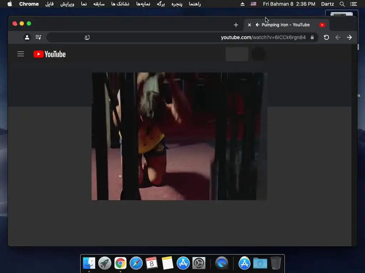Open the Dartz user menu
The width and height of the screenshot is (365, 273).
point(327,4)
